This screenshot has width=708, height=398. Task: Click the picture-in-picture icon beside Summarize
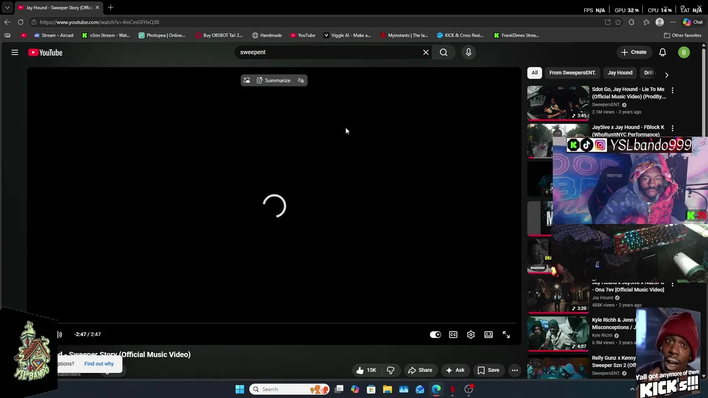pyautogui.click(x=247, y=80)
